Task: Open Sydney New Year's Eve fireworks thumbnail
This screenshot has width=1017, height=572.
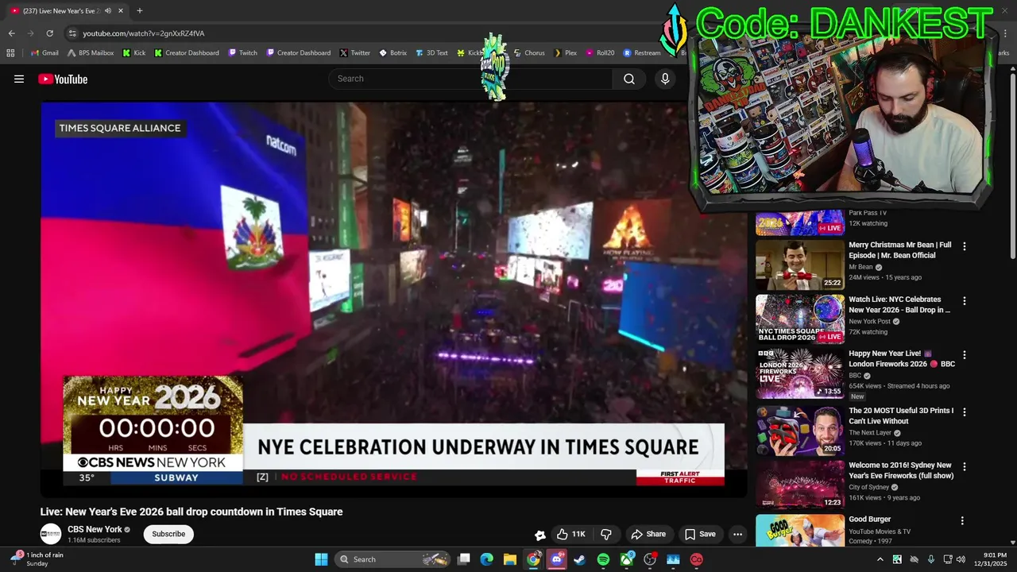Action: click(x=800, y=485)
